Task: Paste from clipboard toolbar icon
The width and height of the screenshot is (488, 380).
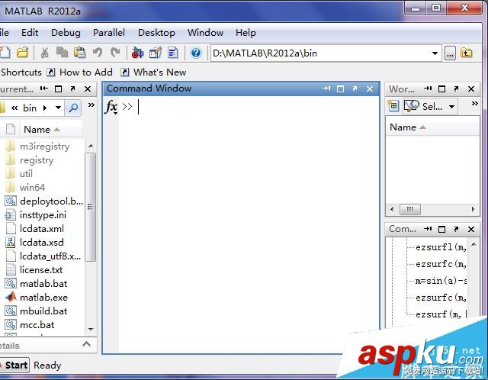Action: click(80, 53)
